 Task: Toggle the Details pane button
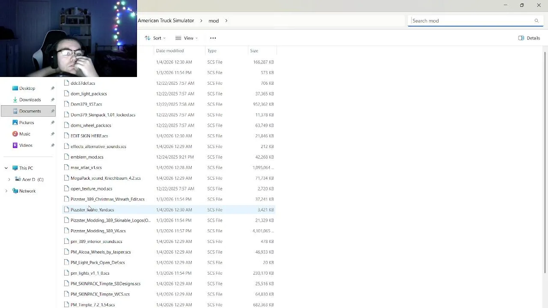coord(529,38)
